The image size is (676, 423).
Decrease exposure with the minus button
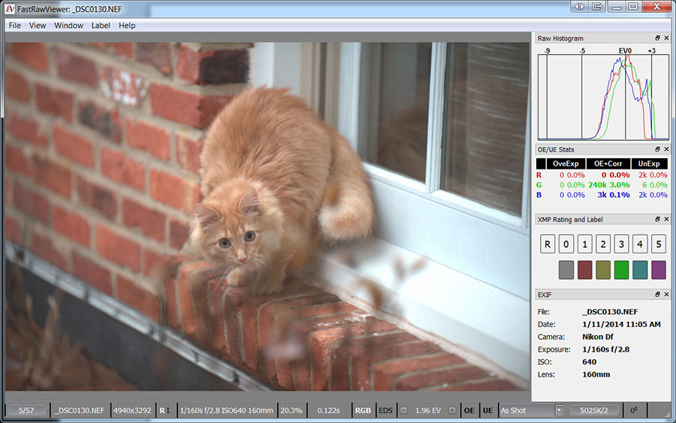tap(403, 410)
